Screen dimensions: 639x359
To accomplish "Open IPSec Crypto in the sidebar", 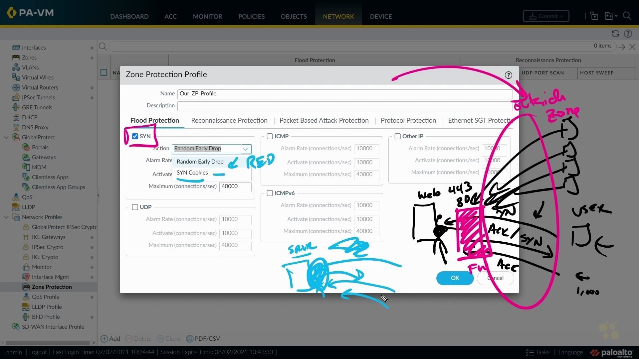I will [48, 247].
